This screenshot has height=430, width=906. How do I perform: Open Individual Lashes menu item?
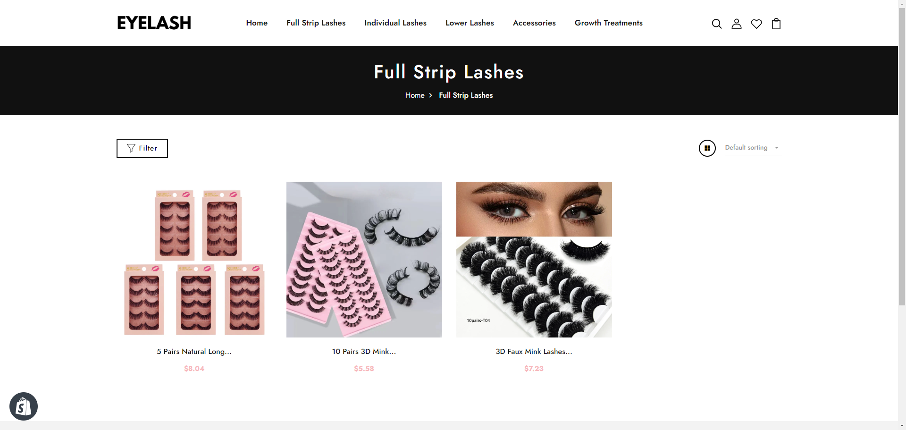tap(395, 23)
